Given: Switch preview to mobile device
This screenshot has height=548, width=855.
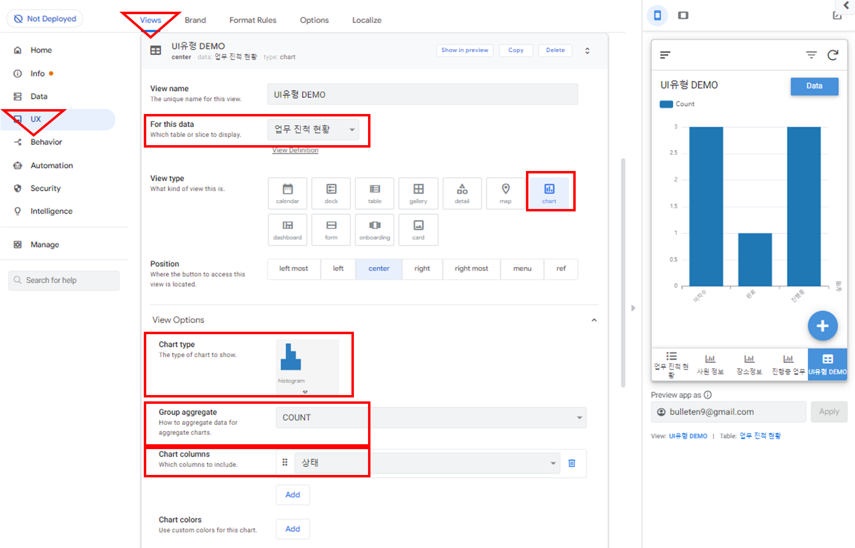Looking at the screenshot, I should [x=657, y=16].
